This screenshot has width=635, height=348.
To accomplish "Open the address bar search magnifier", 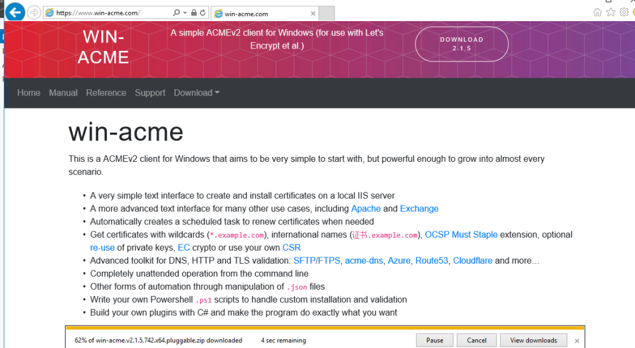I will pos(176,12).
